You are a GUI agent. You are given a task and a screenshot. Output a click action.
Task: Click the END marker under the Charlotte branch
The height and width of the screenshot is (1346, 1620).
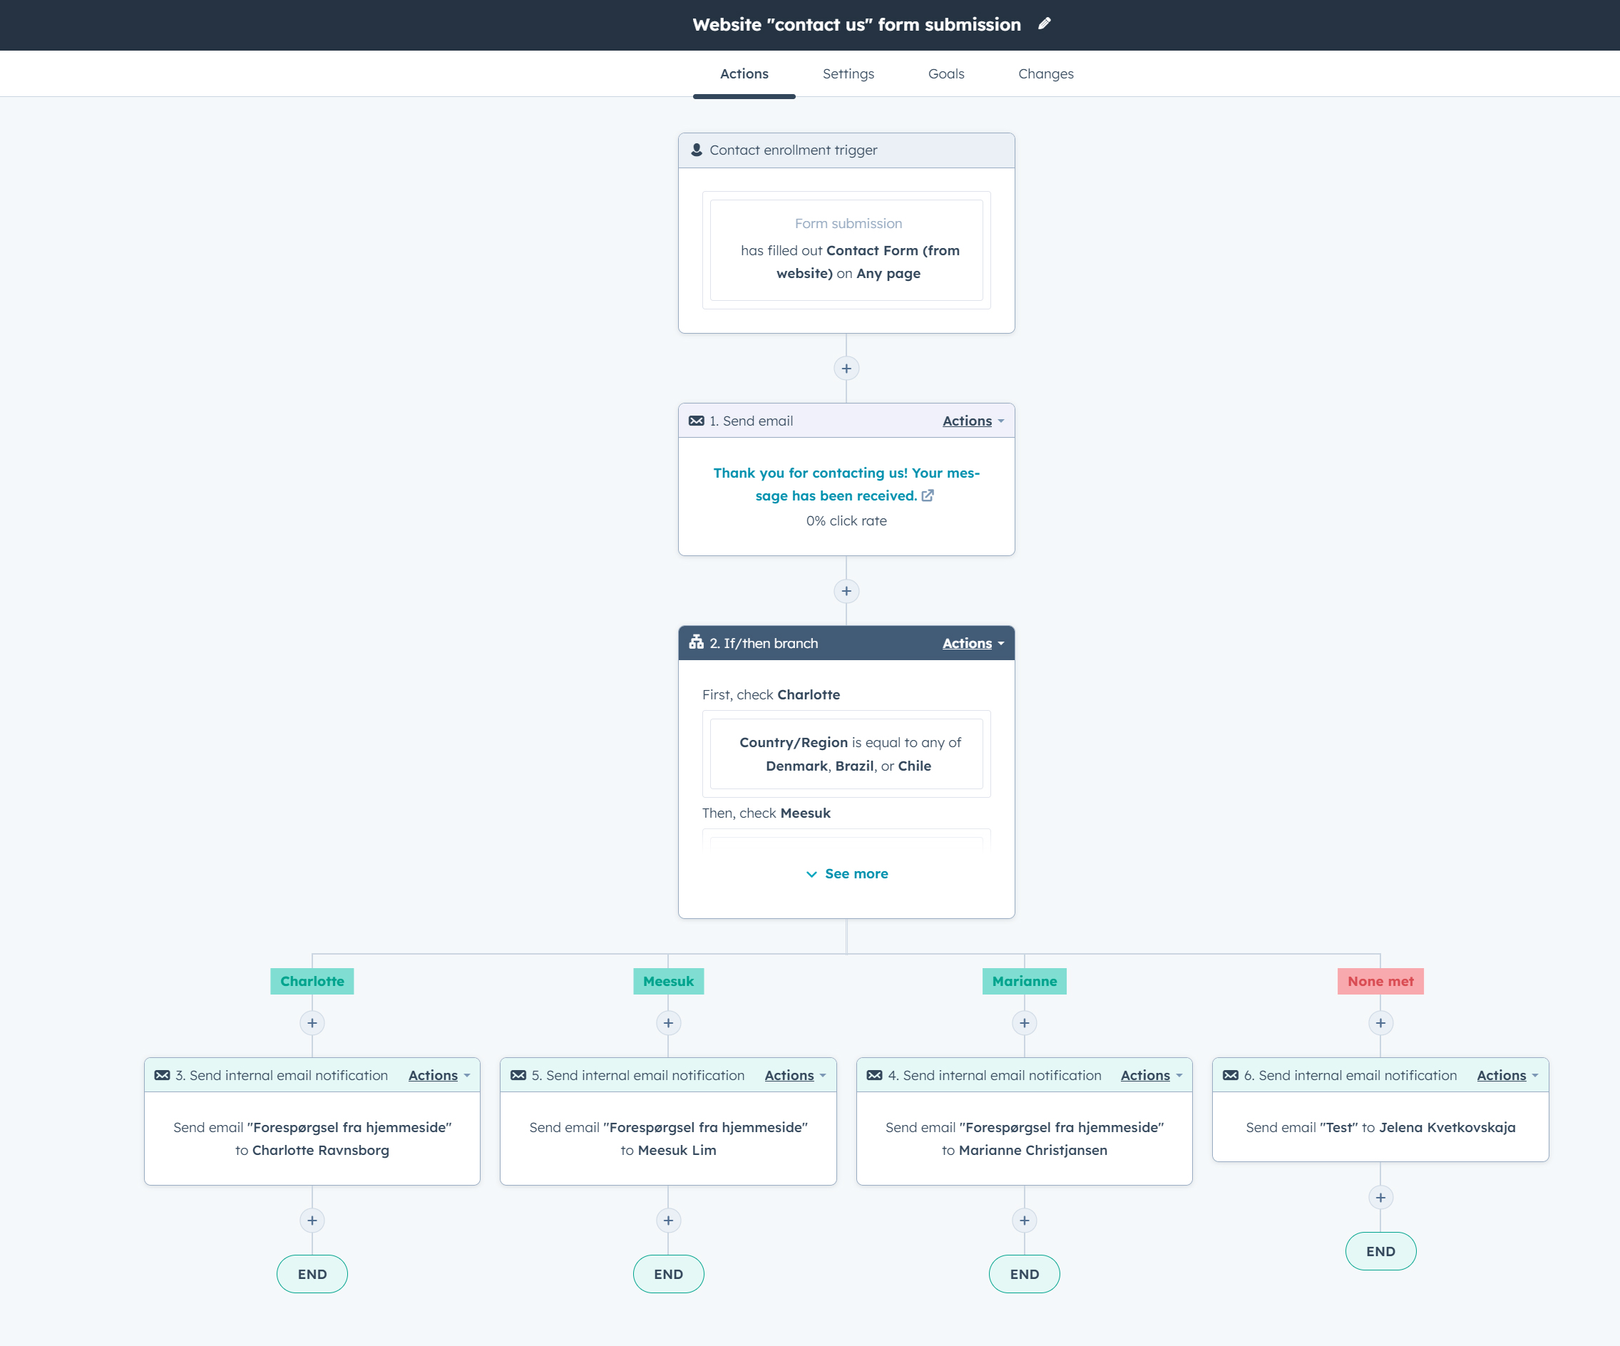tap(312, 1273)
